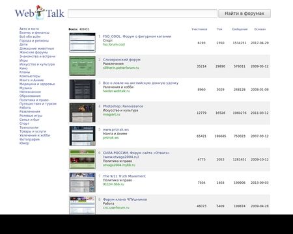Screen dimensions: 293x234
Task: Open the 'Работа' sidebar category
Action: click(x=25, y=108)
